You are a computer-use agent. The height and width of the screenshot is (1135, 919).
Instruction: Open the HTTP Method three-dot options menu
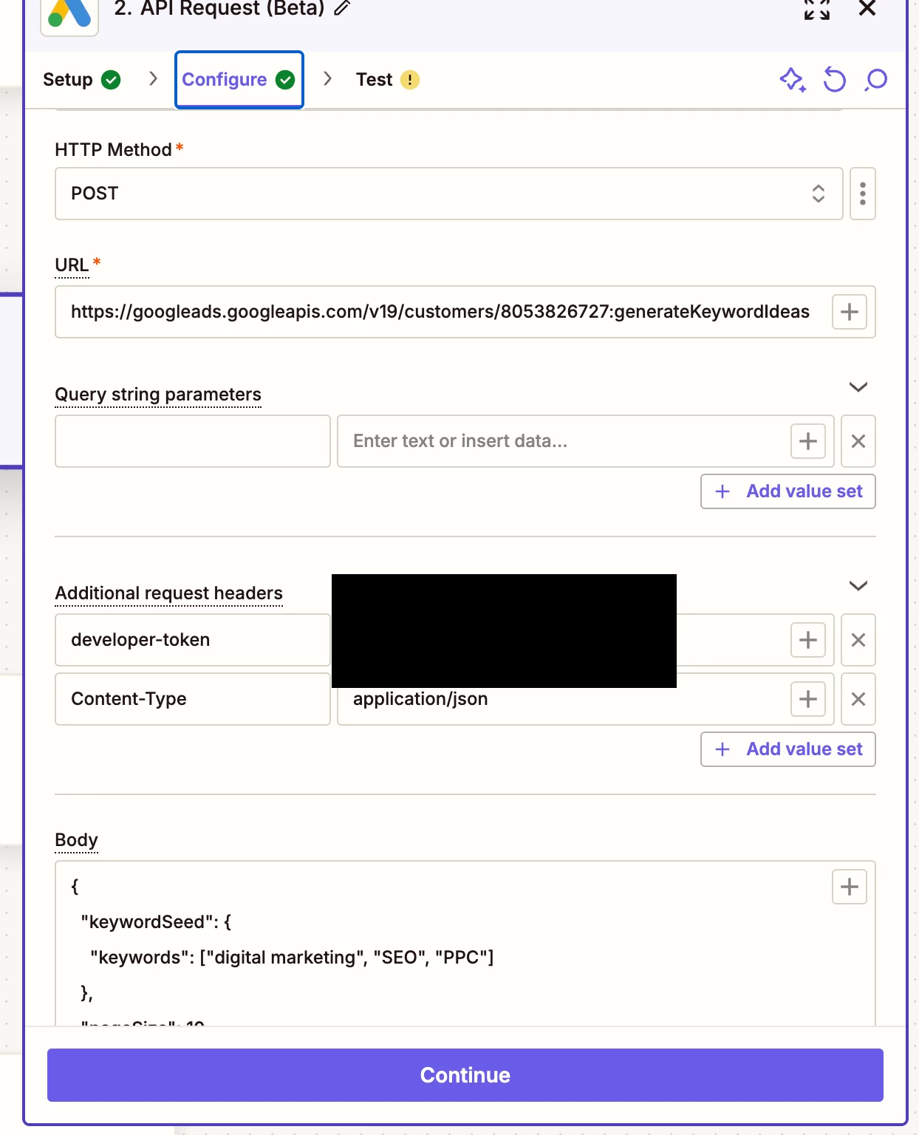(x=862, y=194)
